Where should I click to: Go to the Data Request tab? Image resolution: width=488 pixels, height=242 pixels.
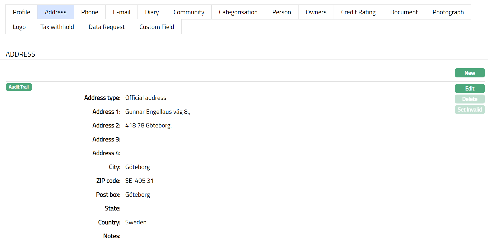coord(107,27)
